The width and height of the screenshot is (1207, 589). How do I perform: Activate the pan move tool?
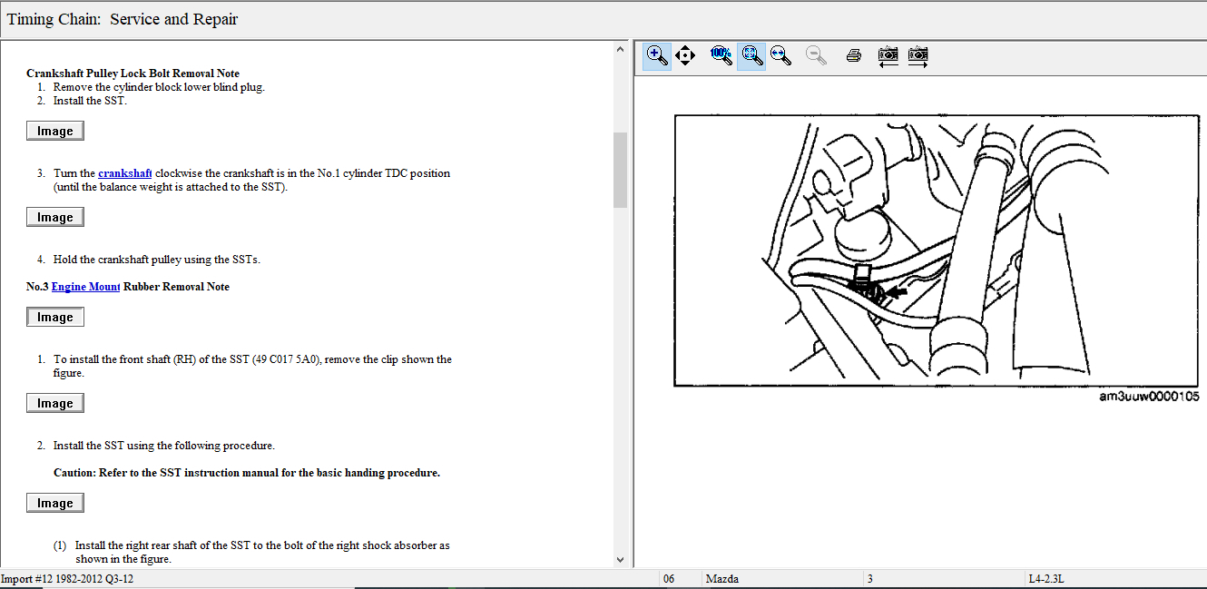click(685, 55)
